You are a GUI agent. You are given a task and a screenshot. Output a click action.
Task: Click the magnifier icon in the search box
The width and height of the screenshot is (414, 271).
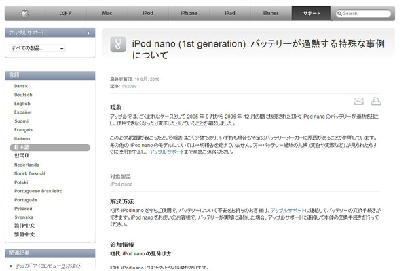(x=339, y=14)
